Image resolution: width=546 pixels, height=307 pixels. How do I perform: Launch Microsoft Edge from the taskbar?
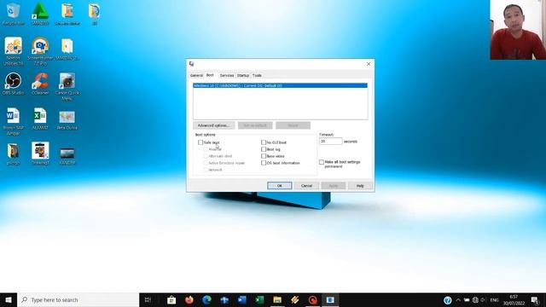point(206,299)
